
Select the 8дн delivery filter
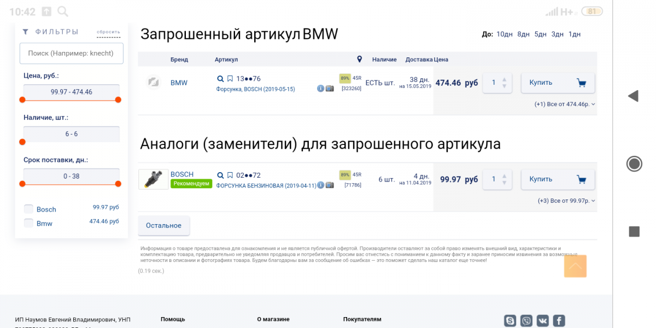523,34
